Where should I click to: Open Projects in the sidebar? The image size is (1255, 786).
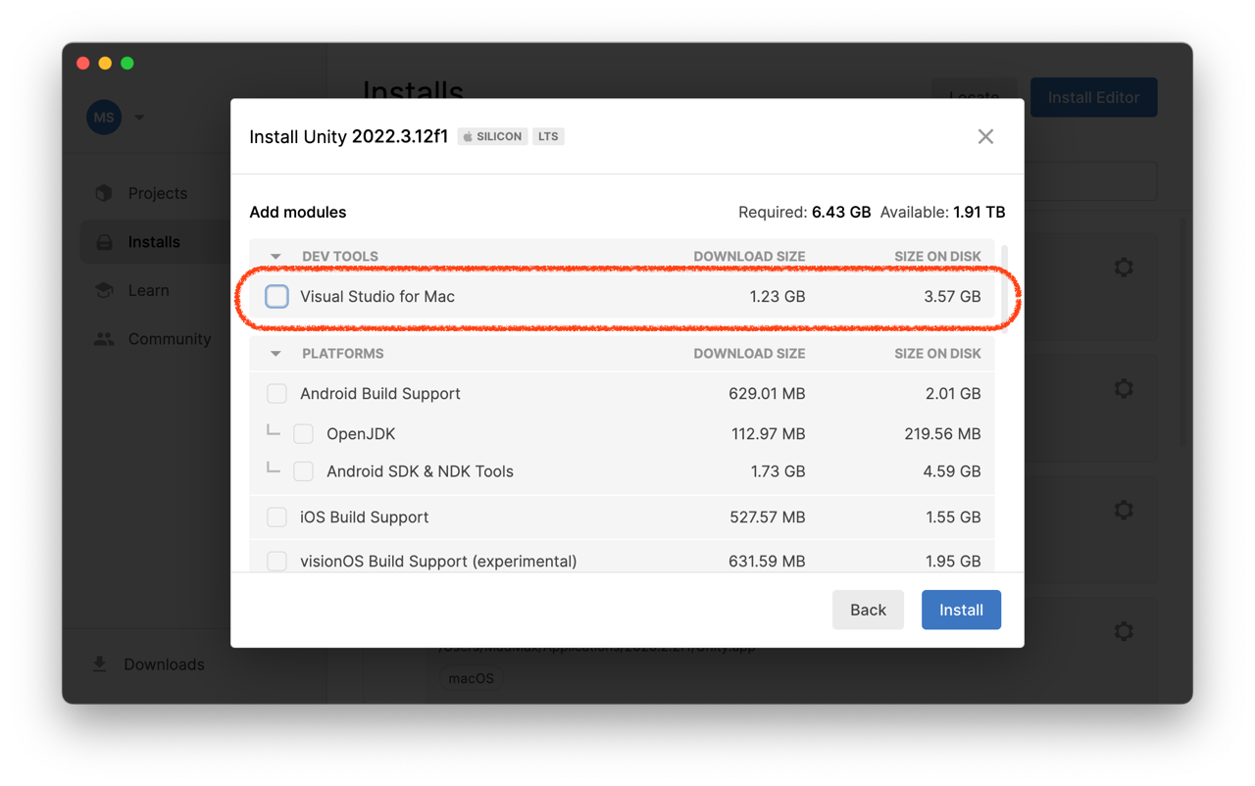[157, 193]
